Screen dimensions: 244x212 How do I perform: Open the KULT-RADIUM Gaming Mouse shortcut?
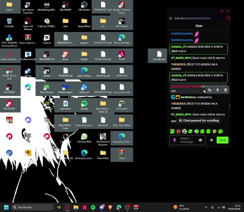pyautogui.click(x=9, y=41)
